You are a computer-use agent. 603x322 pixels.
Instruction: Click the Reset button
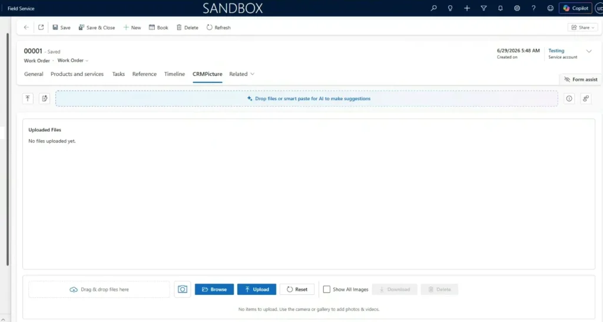(x=297, y=290)
